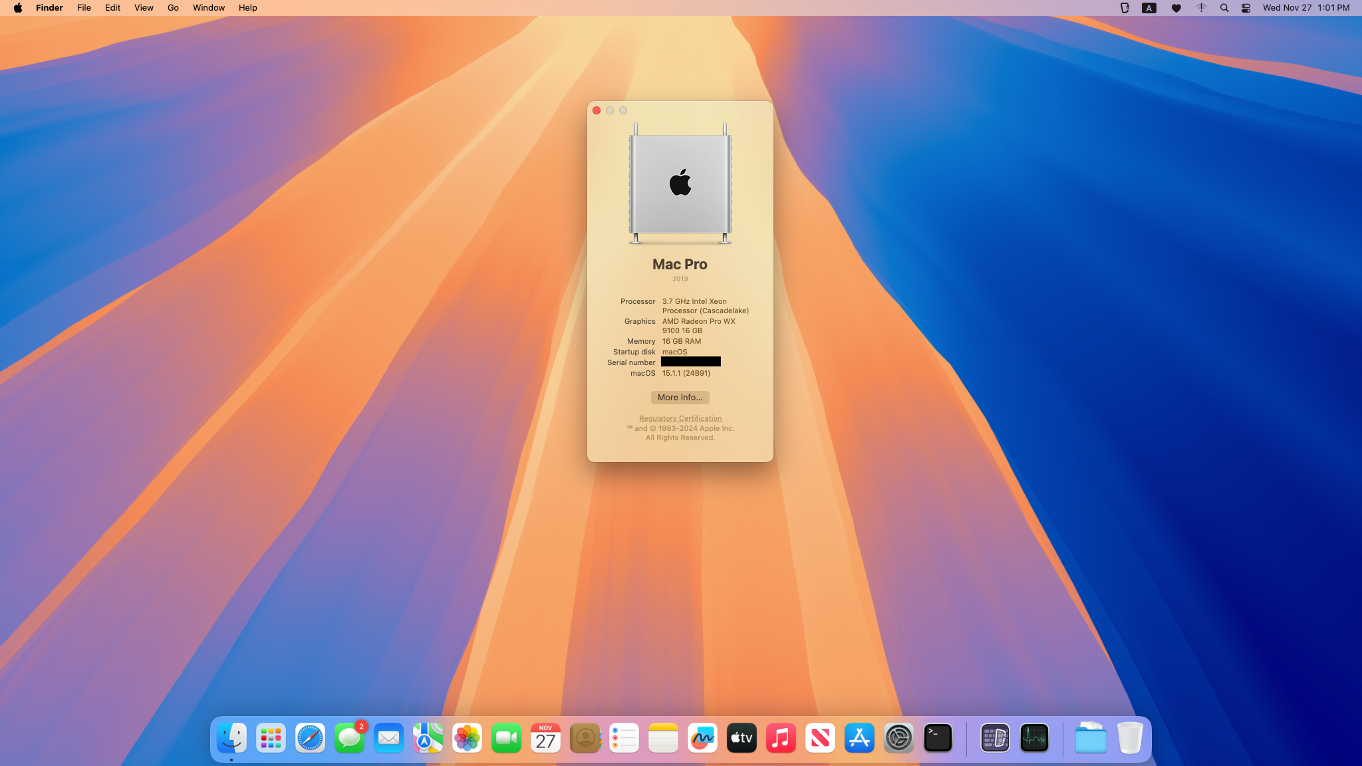
Task: Open Messages with two unread badges
Action: [349, 738]
